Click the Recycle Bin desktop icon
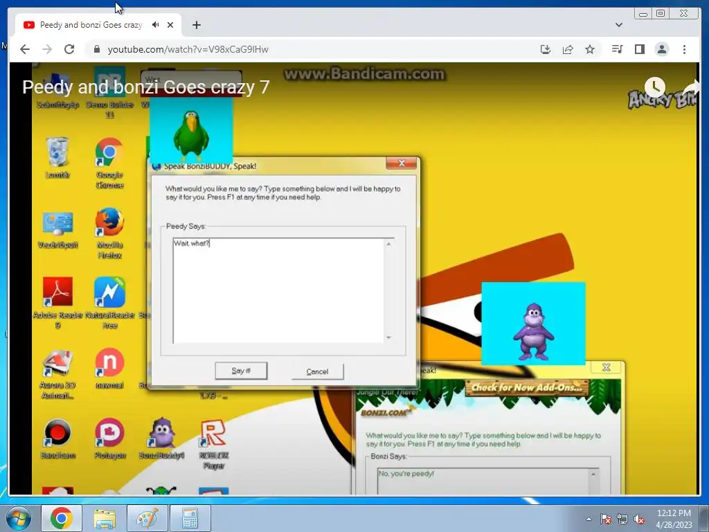The width and height of the screenshot is (709, 532). (x=57, y=157)
